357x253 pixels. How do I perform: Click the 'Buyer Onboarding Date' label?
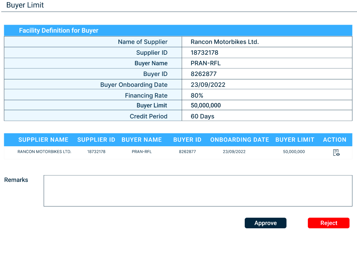click(134, 85)
